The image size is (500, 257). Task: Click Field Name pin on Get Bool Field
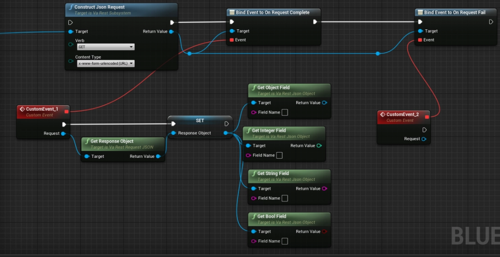tap(253, 241)
